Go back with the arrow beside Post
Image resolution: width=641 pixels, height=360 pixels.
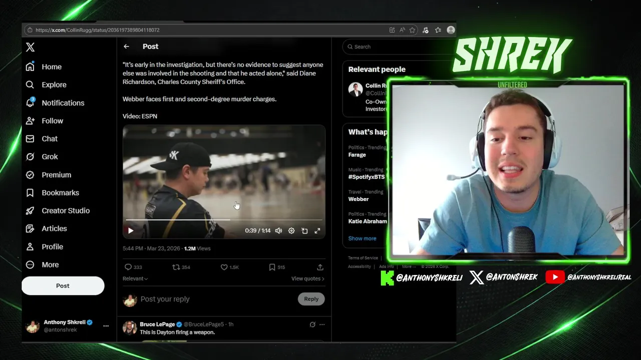click(126, 46)
